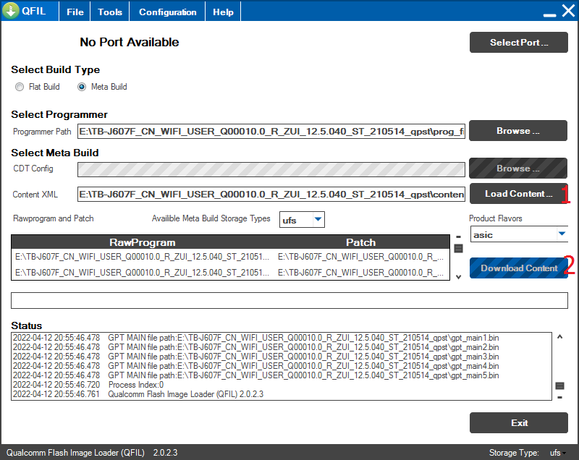This screenshot has height=460, width=579.
Task: Click the gpt_main2.bin status log line
Action: 256,347
